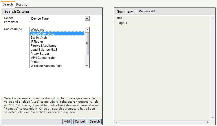Select Windows in the value list
Viewport: 217px width, 126px height.
click(x=37, y=29)
